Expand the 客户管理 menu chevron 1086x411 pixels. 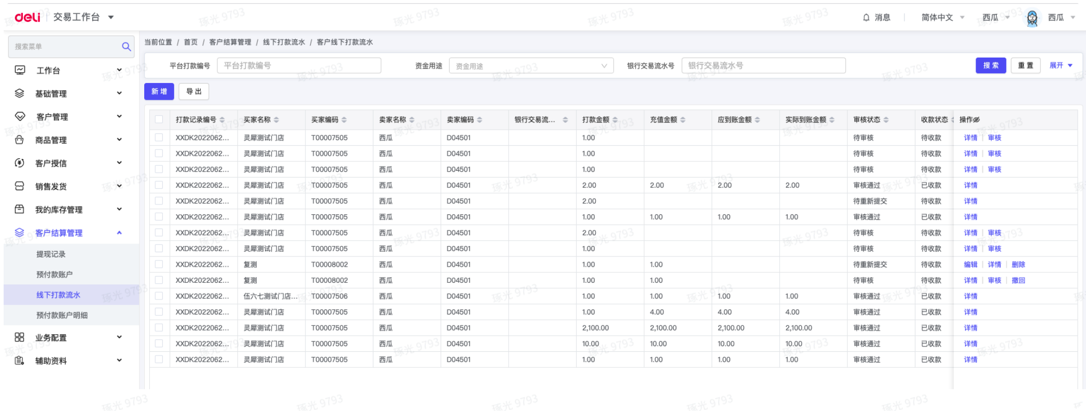tap(119, 116)
